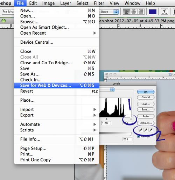Close the File menu via File title

20,3
